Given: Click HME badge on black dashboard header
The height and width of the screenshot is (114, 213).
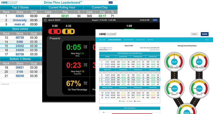Looking at the screenshot, I should pos(155,20).
